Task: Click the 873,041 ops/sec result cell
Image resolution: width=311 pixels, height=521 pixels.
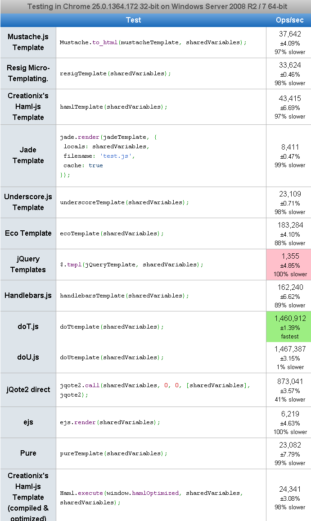Action: pyautogui.click(x=289, y=390)
